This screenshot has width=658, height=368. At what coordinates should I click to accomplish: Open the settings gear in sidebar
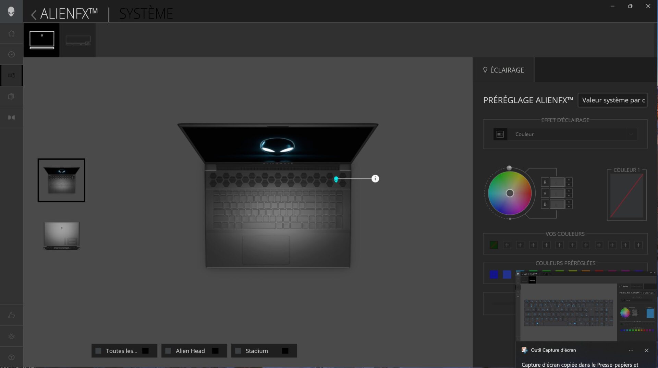[11, 336]
